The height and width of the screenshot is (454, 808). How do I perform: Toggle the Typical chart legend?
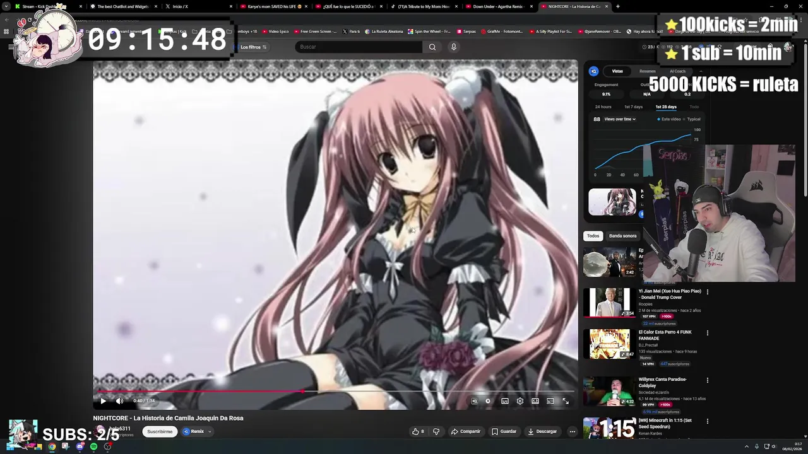(692, 119)
